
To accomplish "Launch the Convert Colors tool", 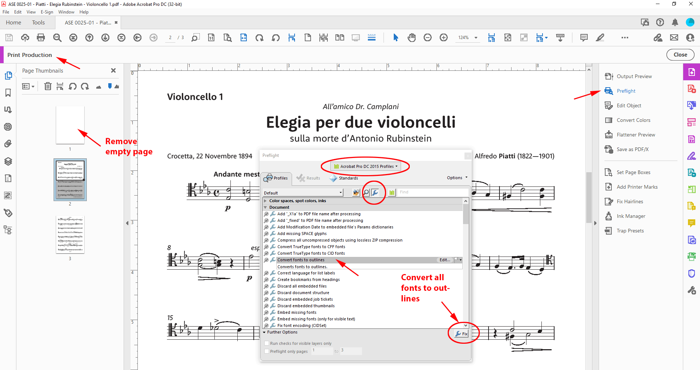I will click(633, 120).
